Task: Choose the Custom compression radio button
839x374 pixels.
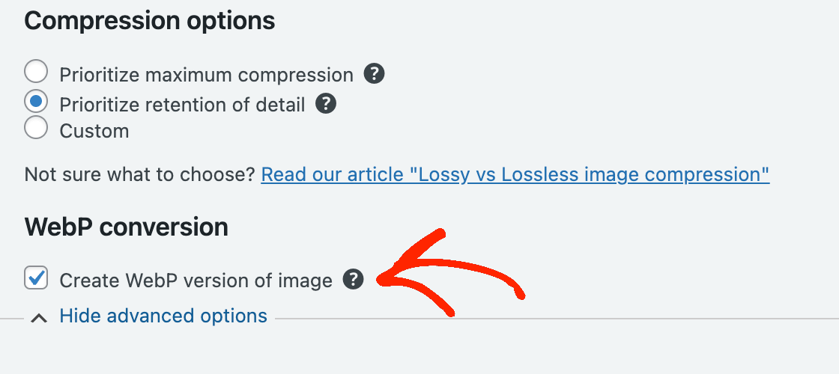Action: [x=36, y=128]
